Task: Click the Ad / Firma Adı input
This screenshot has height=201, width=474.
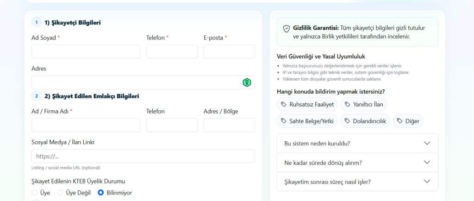Action: coord(86,125)
